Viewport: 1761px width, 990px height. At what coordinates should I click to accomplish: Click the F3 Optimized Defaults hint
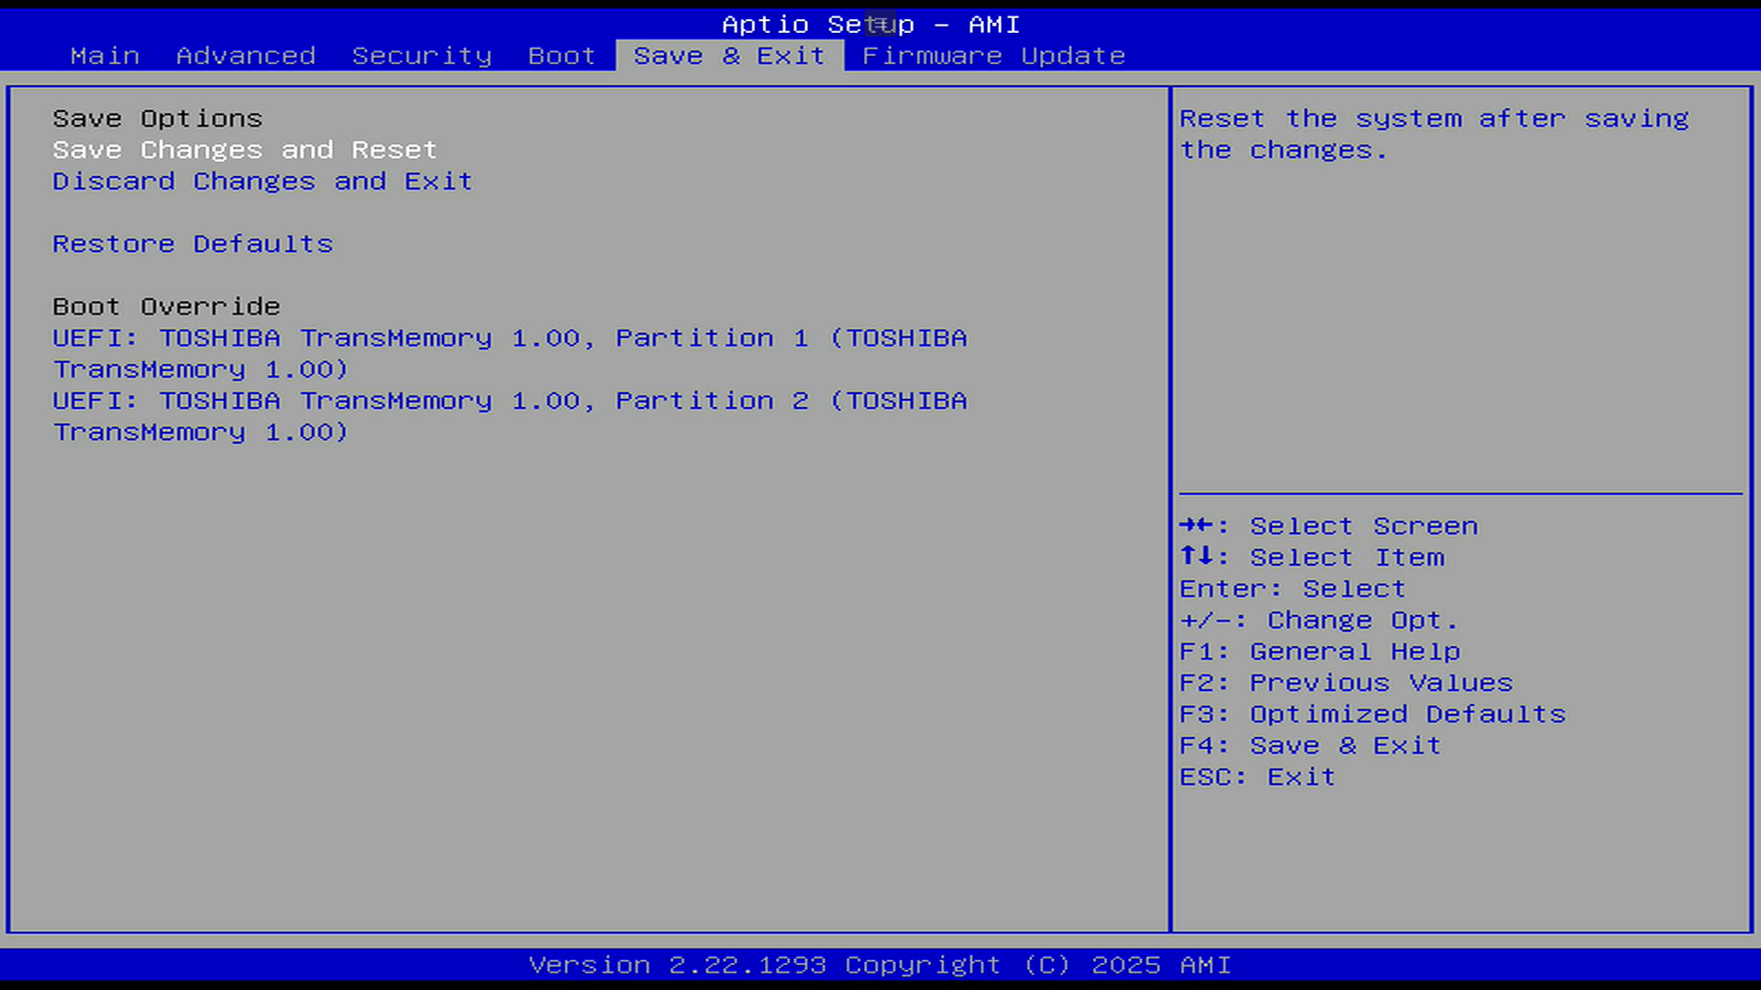pyautogui.click(x=1372, y=714)
